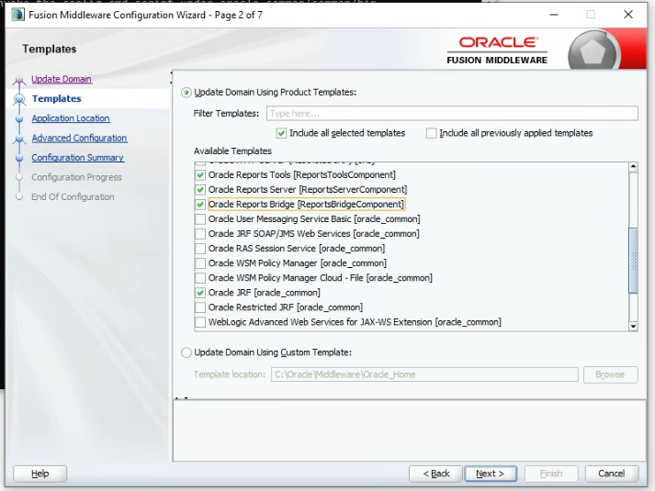
Task: Click the Cancel button
Action: click(x=612, y=474)
